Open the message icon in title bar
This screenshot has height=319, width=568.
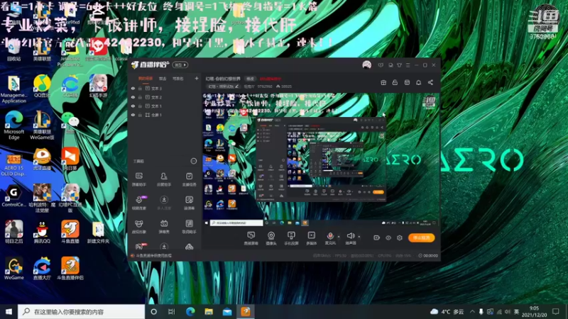(381, 65)
